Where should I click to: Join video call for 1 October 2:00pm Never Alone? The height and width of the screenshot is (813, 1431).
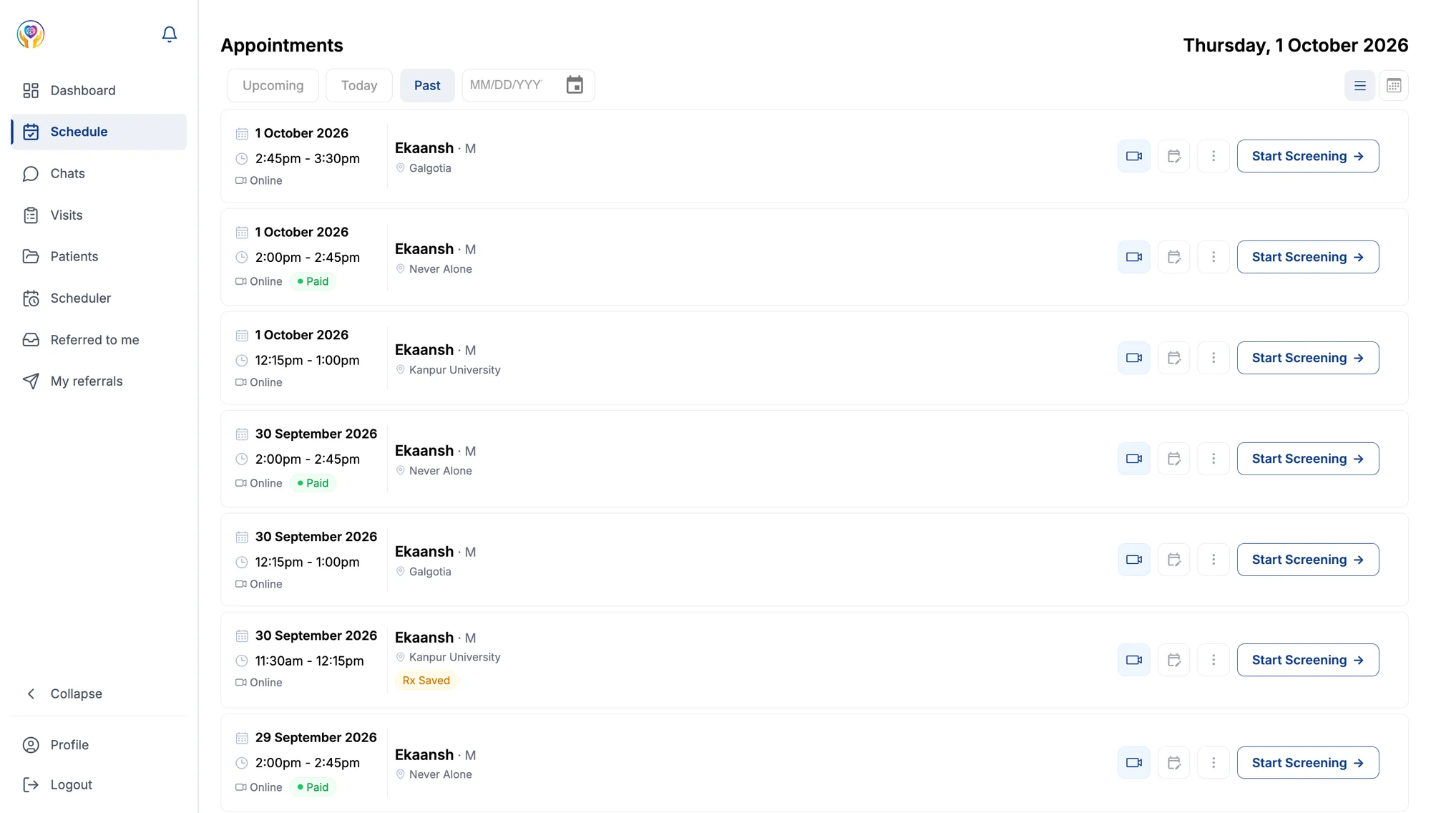[x=1134, y=257]
